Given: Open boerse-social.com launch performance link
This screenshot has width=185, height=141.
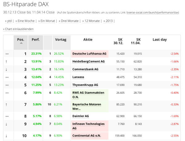Looking at the screenshot, I should coord(153,13).
